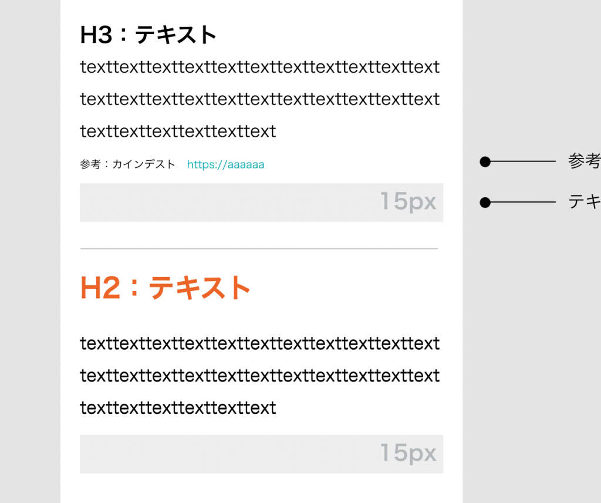Select the orange H2：テキスト heading
The image size is (601, 503).
(x=165, y=288)
